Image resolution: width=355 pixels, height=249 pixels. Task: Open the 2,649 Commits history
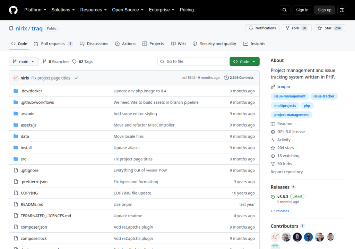[x=239, y=78]
